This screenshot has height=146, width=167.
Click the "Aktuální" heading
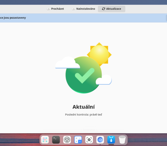coord(83,107)
